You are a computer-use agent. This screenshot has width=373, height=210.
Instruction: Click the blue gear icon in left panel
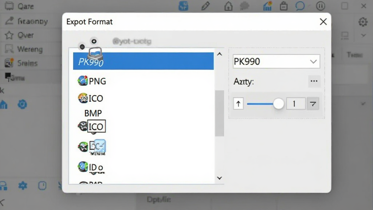[x=22, y=104]
